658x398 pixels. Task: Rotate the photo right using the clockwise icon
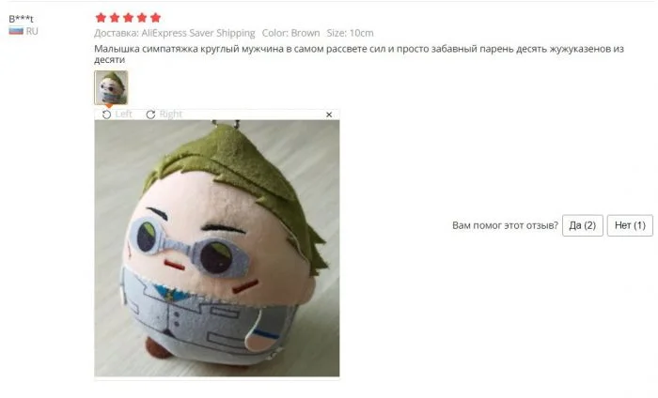click(150, 115)
